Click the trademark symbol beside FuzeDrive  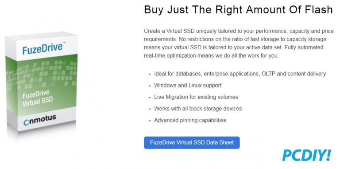tap(64, 42)
